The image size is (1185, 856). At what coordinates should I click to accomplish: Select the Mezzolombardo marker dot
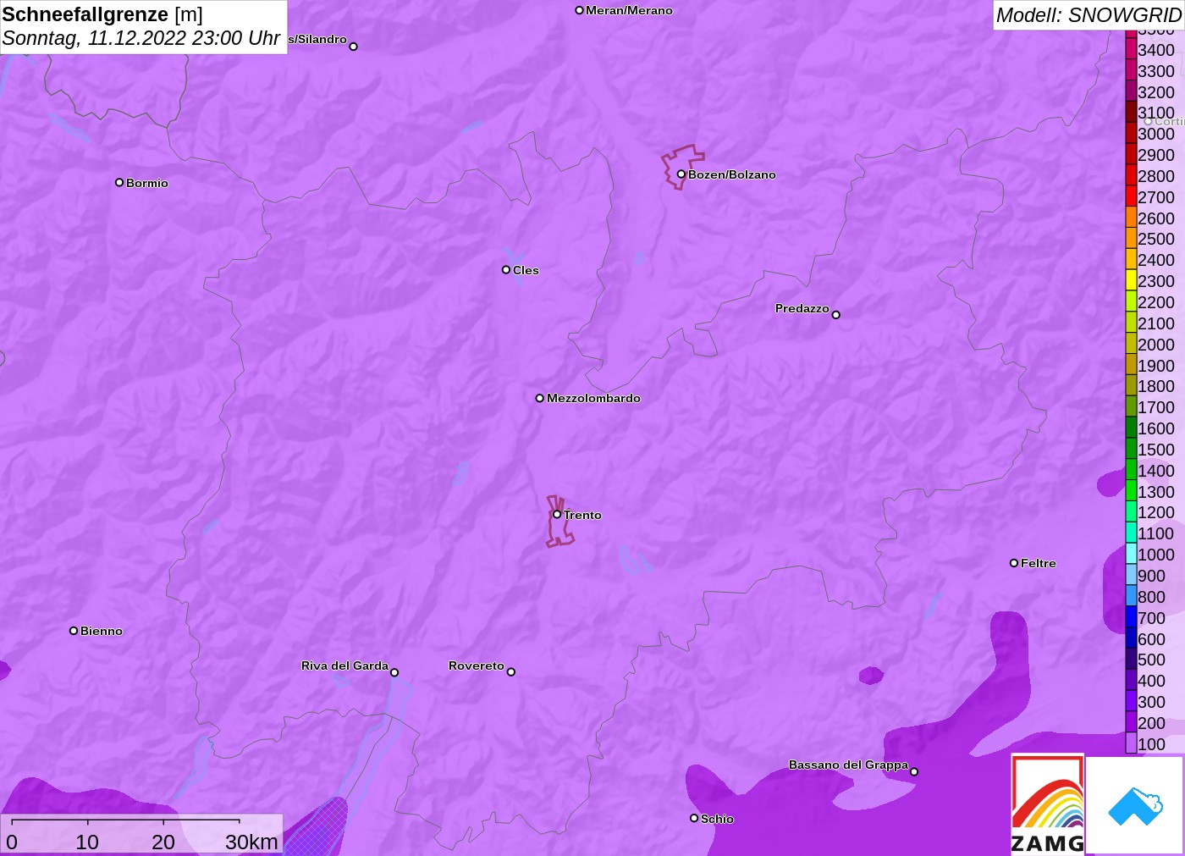tap(540, 398)
